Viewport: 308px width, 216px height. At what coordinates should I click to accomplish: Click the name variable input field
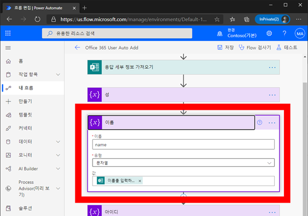183,145
